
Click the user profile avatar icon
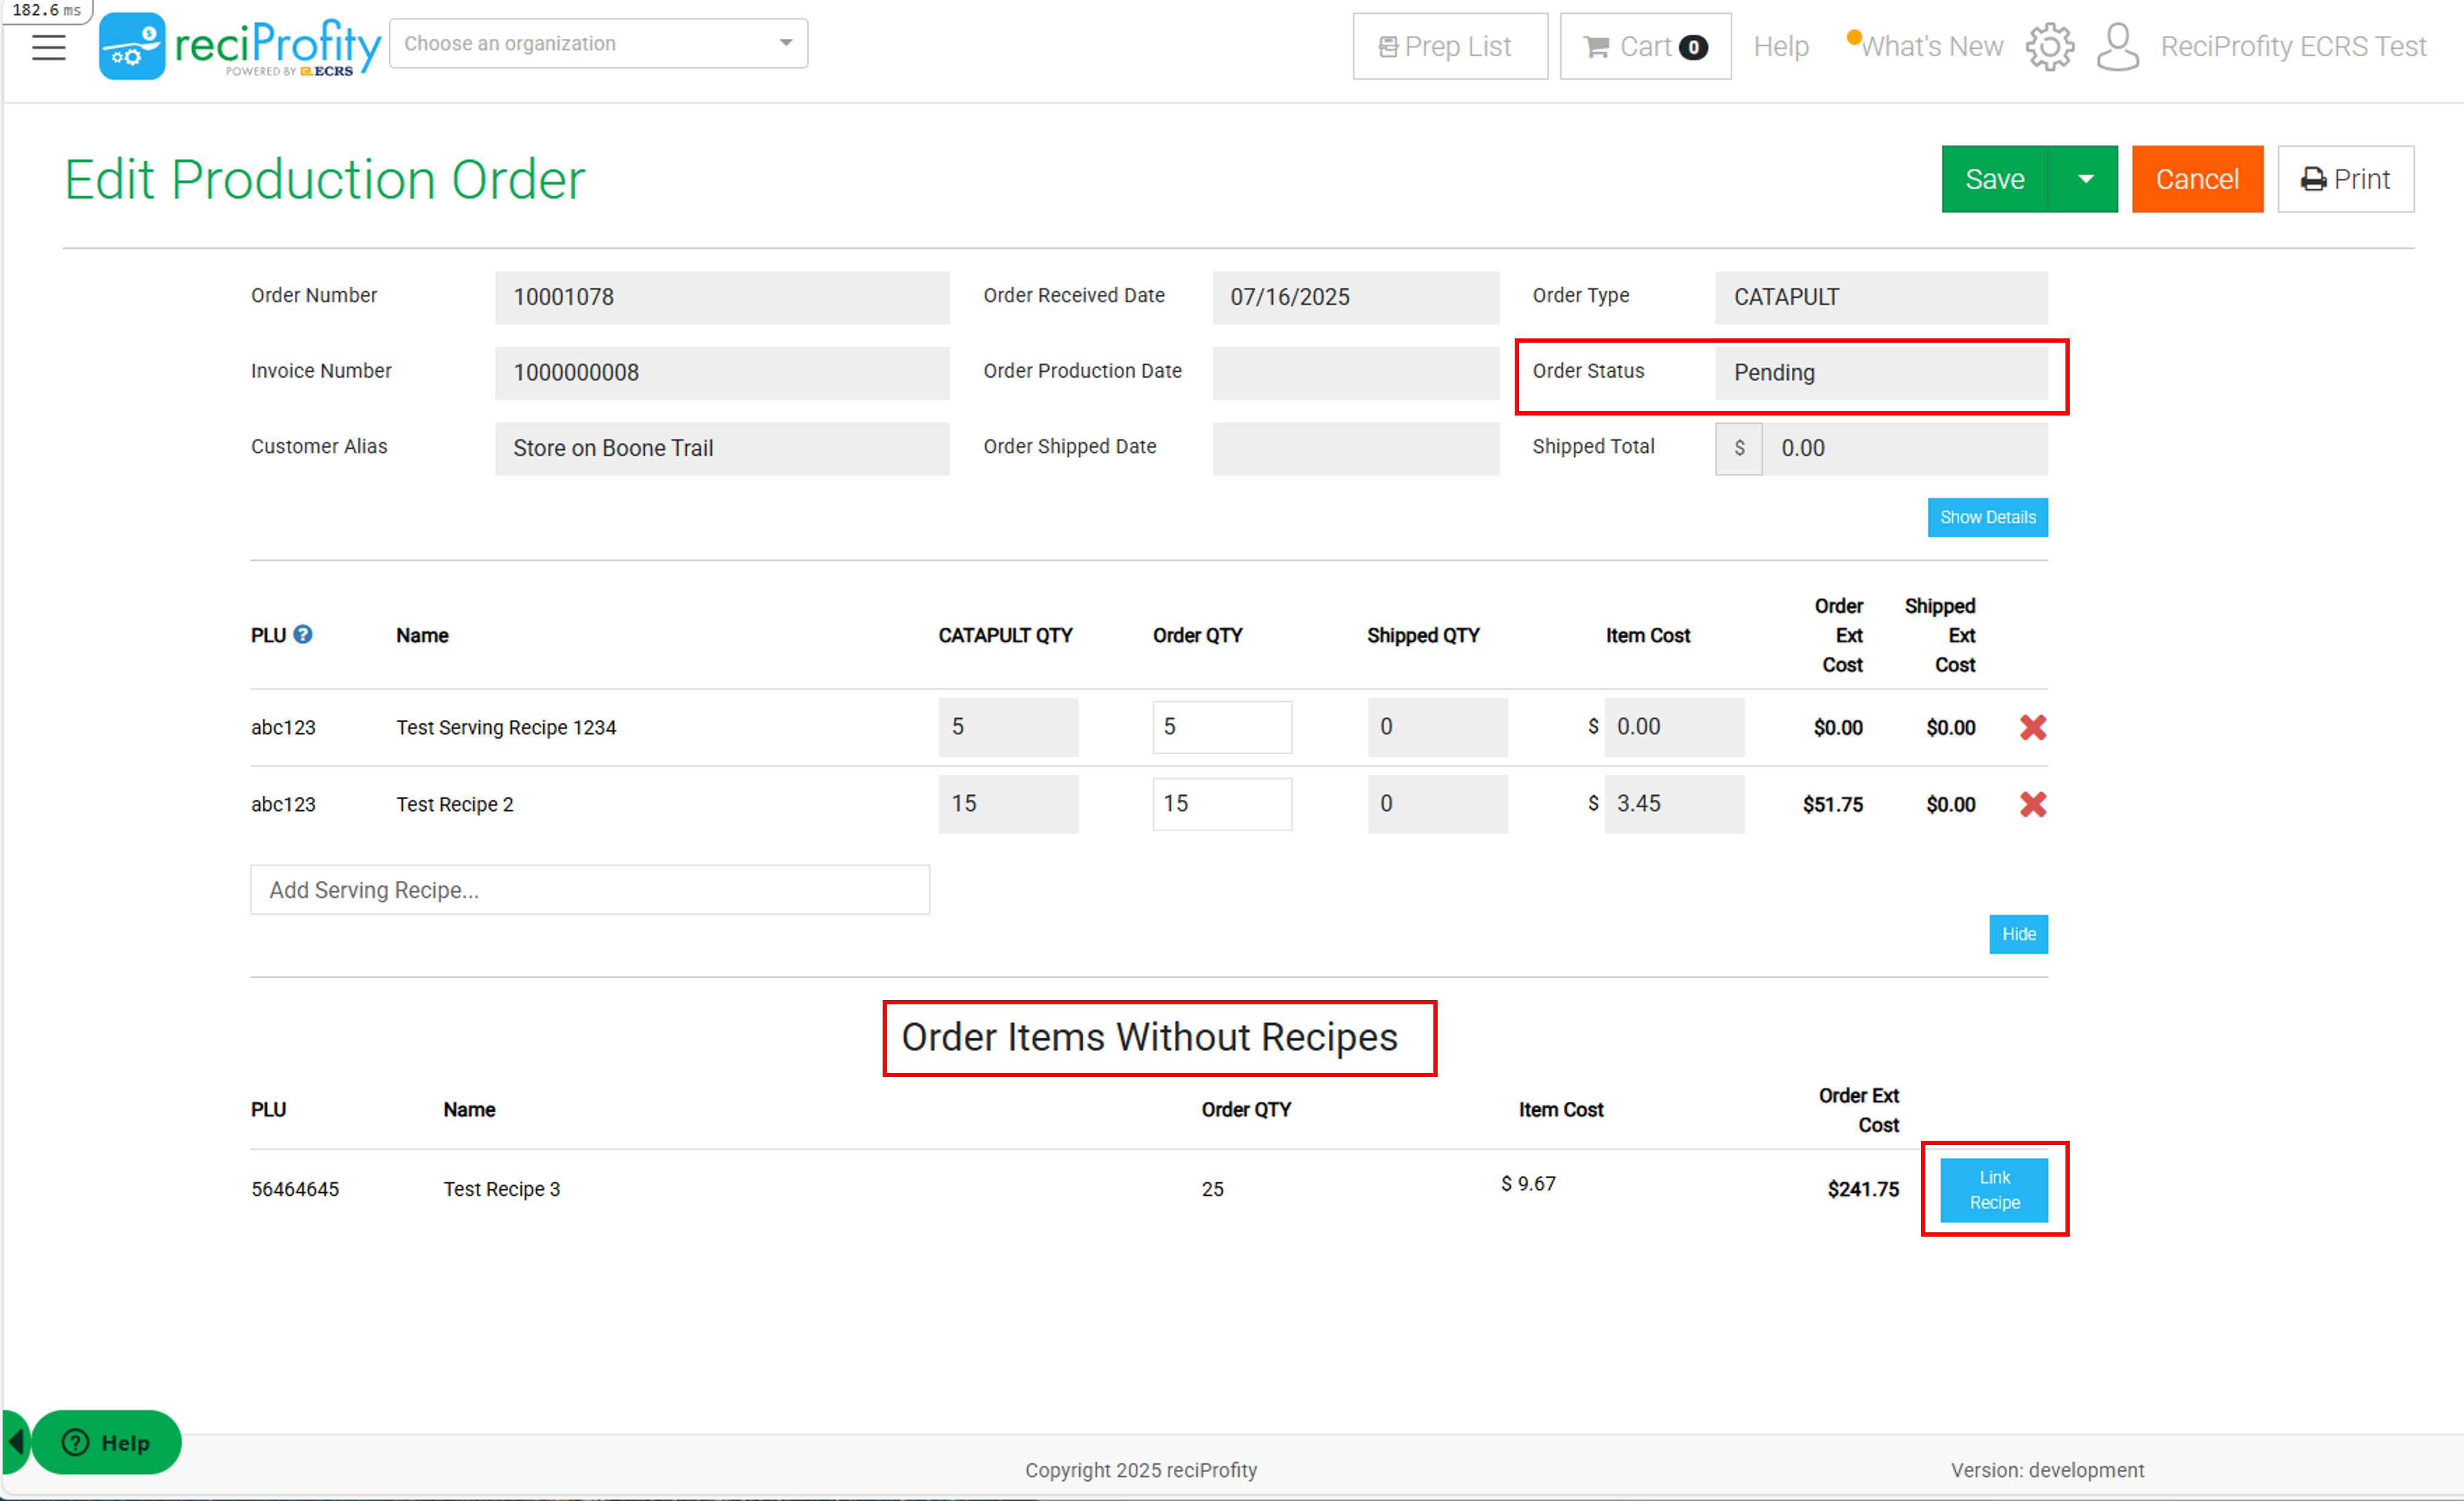(x=2117, y=47)
